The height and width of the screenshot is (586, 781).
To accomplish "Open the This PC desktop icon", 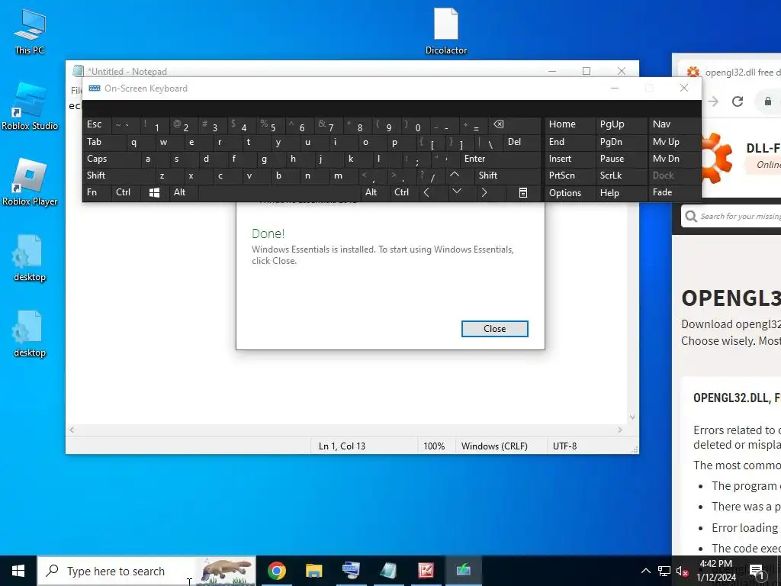I will pyautogui.click(x=30, y=31).
